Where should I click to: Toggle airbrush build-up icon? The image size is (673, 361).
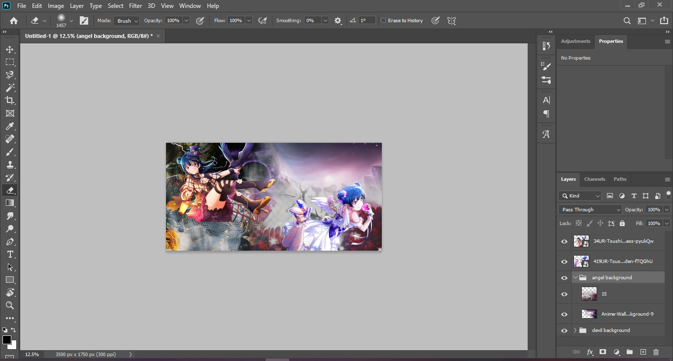tap(263, 21)
